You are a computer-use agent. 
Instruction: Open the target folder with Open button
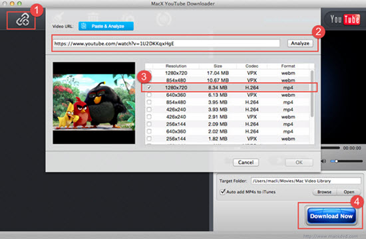[349, 192]
